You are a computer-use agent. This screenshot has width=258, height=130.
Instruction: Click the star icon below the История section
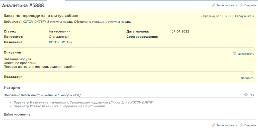pyautogui.click(x=241, y=125)
